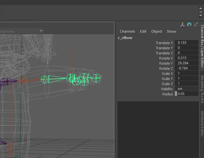The height and width of the screenshot is (158, 204).
Task: Open the Channels menu
Action: click(127, 31)
